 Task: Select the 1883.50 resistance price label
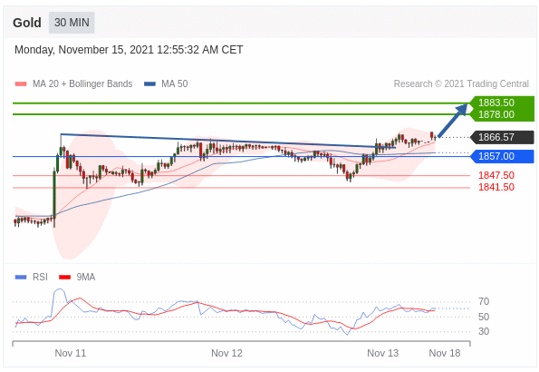[496, 103]
